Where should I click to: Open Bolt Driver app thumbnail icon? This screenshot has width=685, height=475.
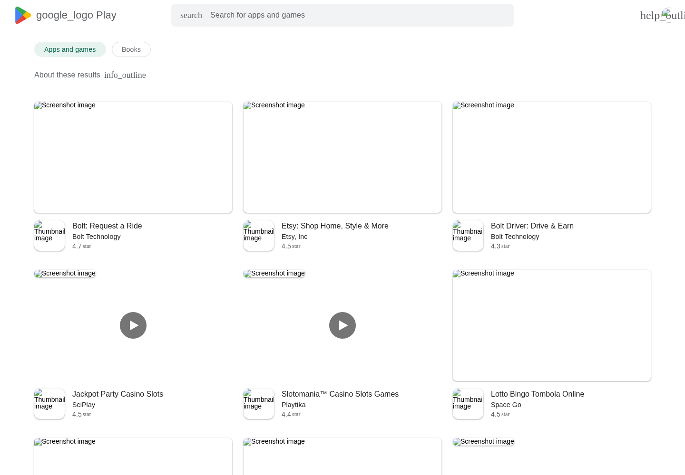[x=468, y=236]
